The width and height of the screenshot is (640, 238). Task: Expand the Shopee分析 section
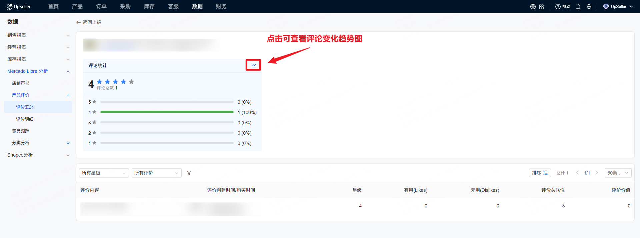coord(38,155)
